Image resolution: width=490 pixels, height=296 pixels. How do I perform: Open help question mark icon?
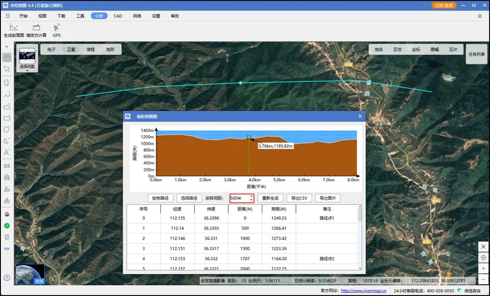click(7, 277)
